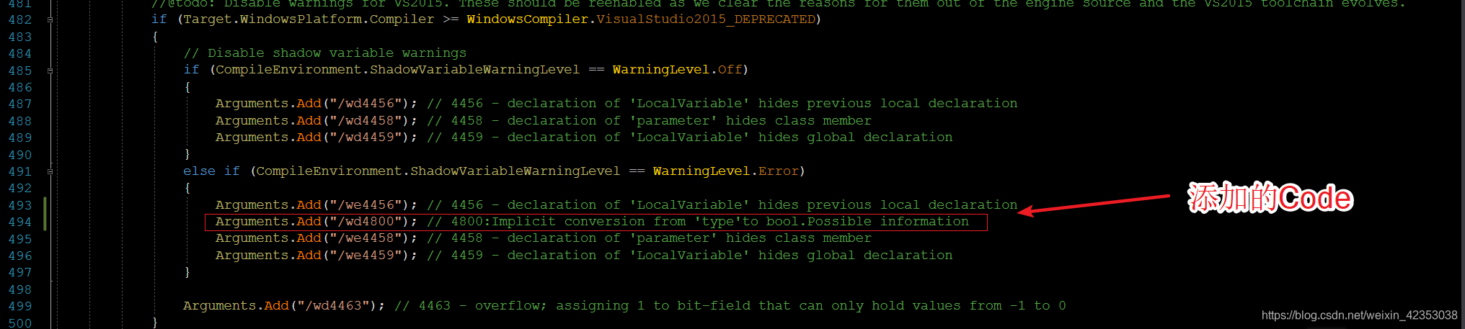Click line number 497 in the gutter
The width and height of the screenshot is (1465, 329).
coord(20,272)
